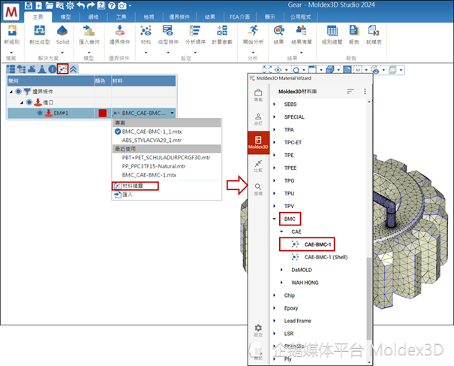This screenshot has width=454, height=366.
Task: Click the 試模表 mold trial sheet icon
Action: (x=374, y=31)
